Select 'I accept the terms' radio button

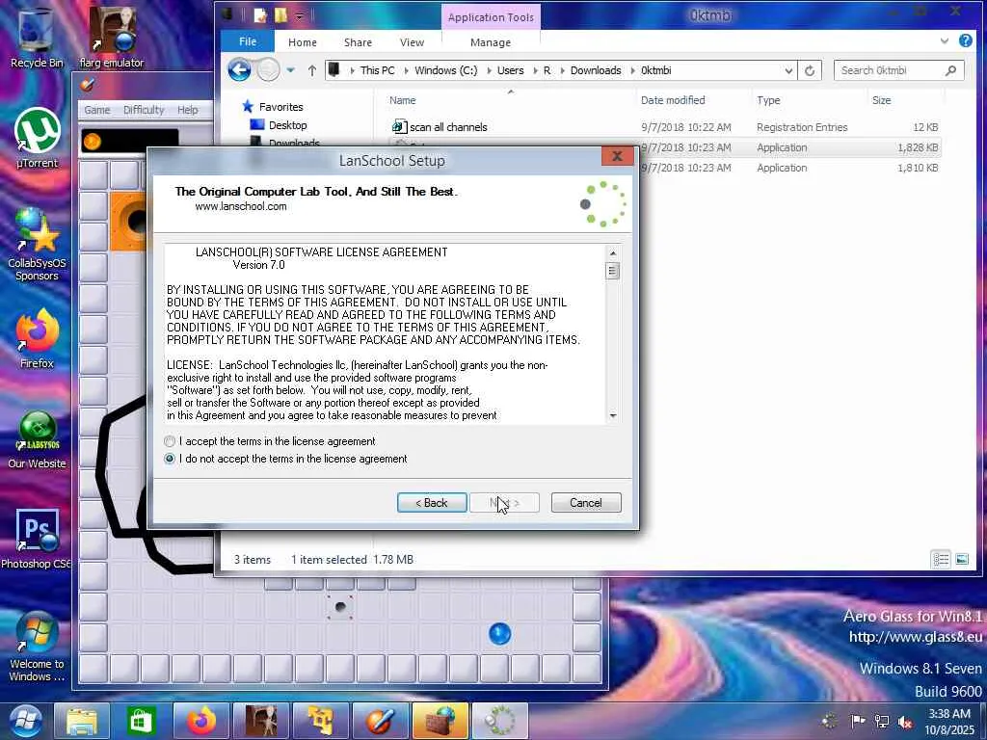pos(170,441)
